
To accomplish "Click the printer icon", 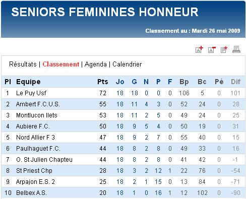I will click(x=236, y=49).
